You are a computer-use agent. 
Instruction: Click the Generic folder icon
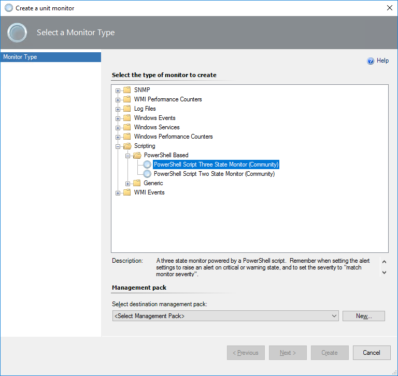(x=137, y=183)
